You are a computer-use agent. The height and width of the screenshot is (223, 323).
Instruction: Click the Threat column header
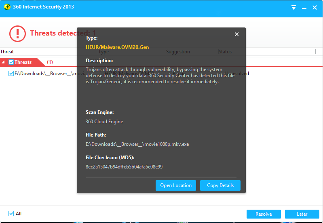pos(7,52)
